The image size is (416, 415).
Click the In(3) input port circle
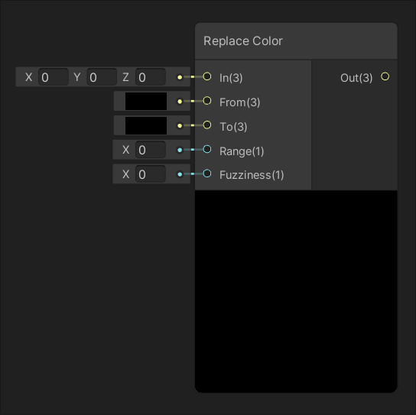[207, 76]
